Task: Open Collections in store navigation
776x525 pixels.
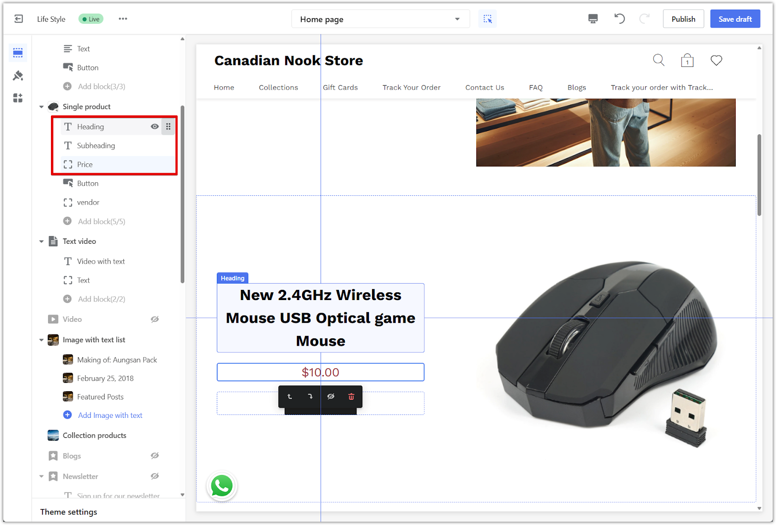Action: click(278, 87)
